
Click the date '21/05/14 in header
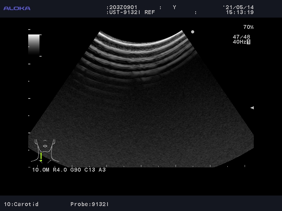coord(238,7)
